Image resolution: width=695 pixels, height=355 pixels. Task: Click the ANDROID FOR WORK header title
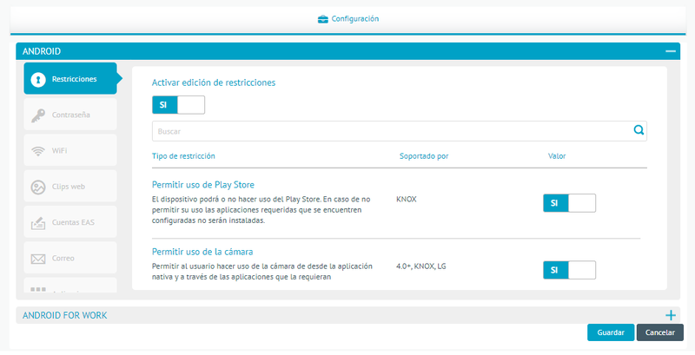[64, 316]
